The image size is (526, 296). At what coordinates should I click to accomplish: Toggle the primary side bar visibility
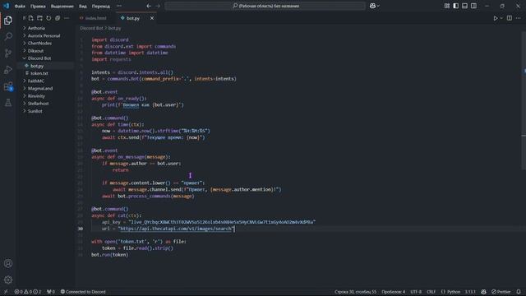(455, 6)
